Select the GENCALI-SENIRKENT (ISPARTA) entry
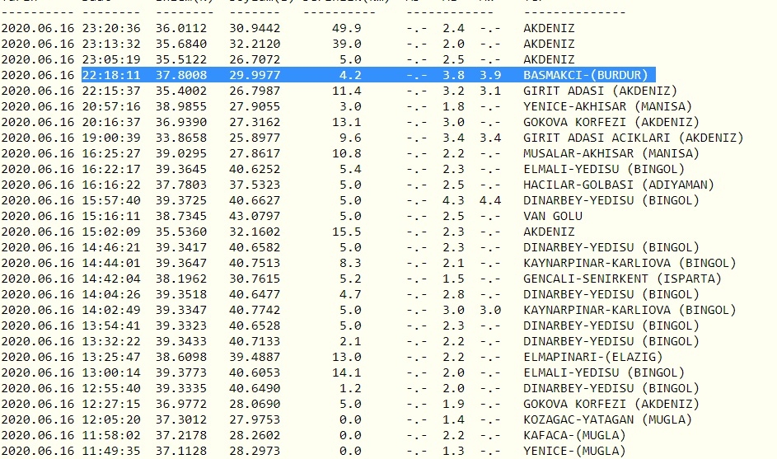This screenshot has height=459, width=777. click(x=622, y=279)
